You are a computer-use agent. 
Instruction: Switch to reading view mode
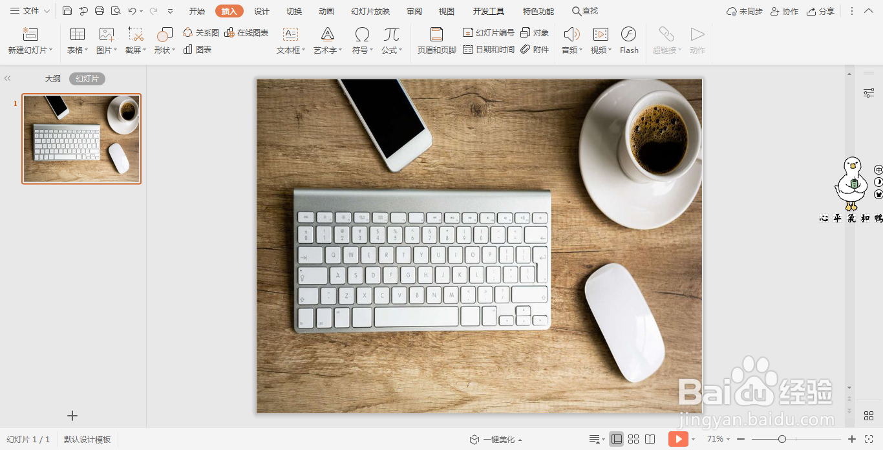(650, 439)
